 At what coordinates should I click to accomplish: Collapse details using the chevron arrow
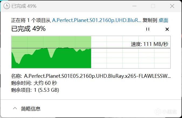pos(15,108)
